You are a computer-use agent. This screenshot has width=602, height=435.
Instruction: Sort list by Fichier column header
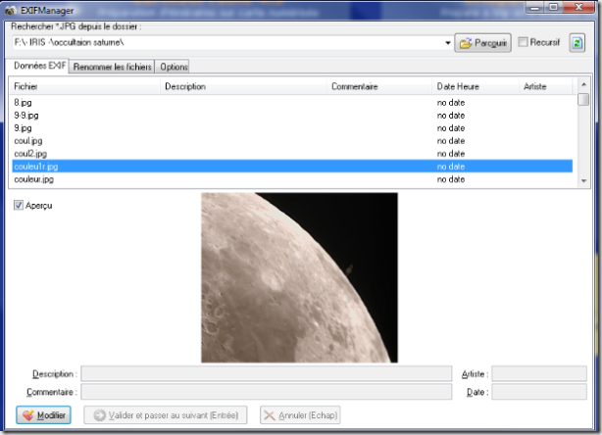click(85, 87)
